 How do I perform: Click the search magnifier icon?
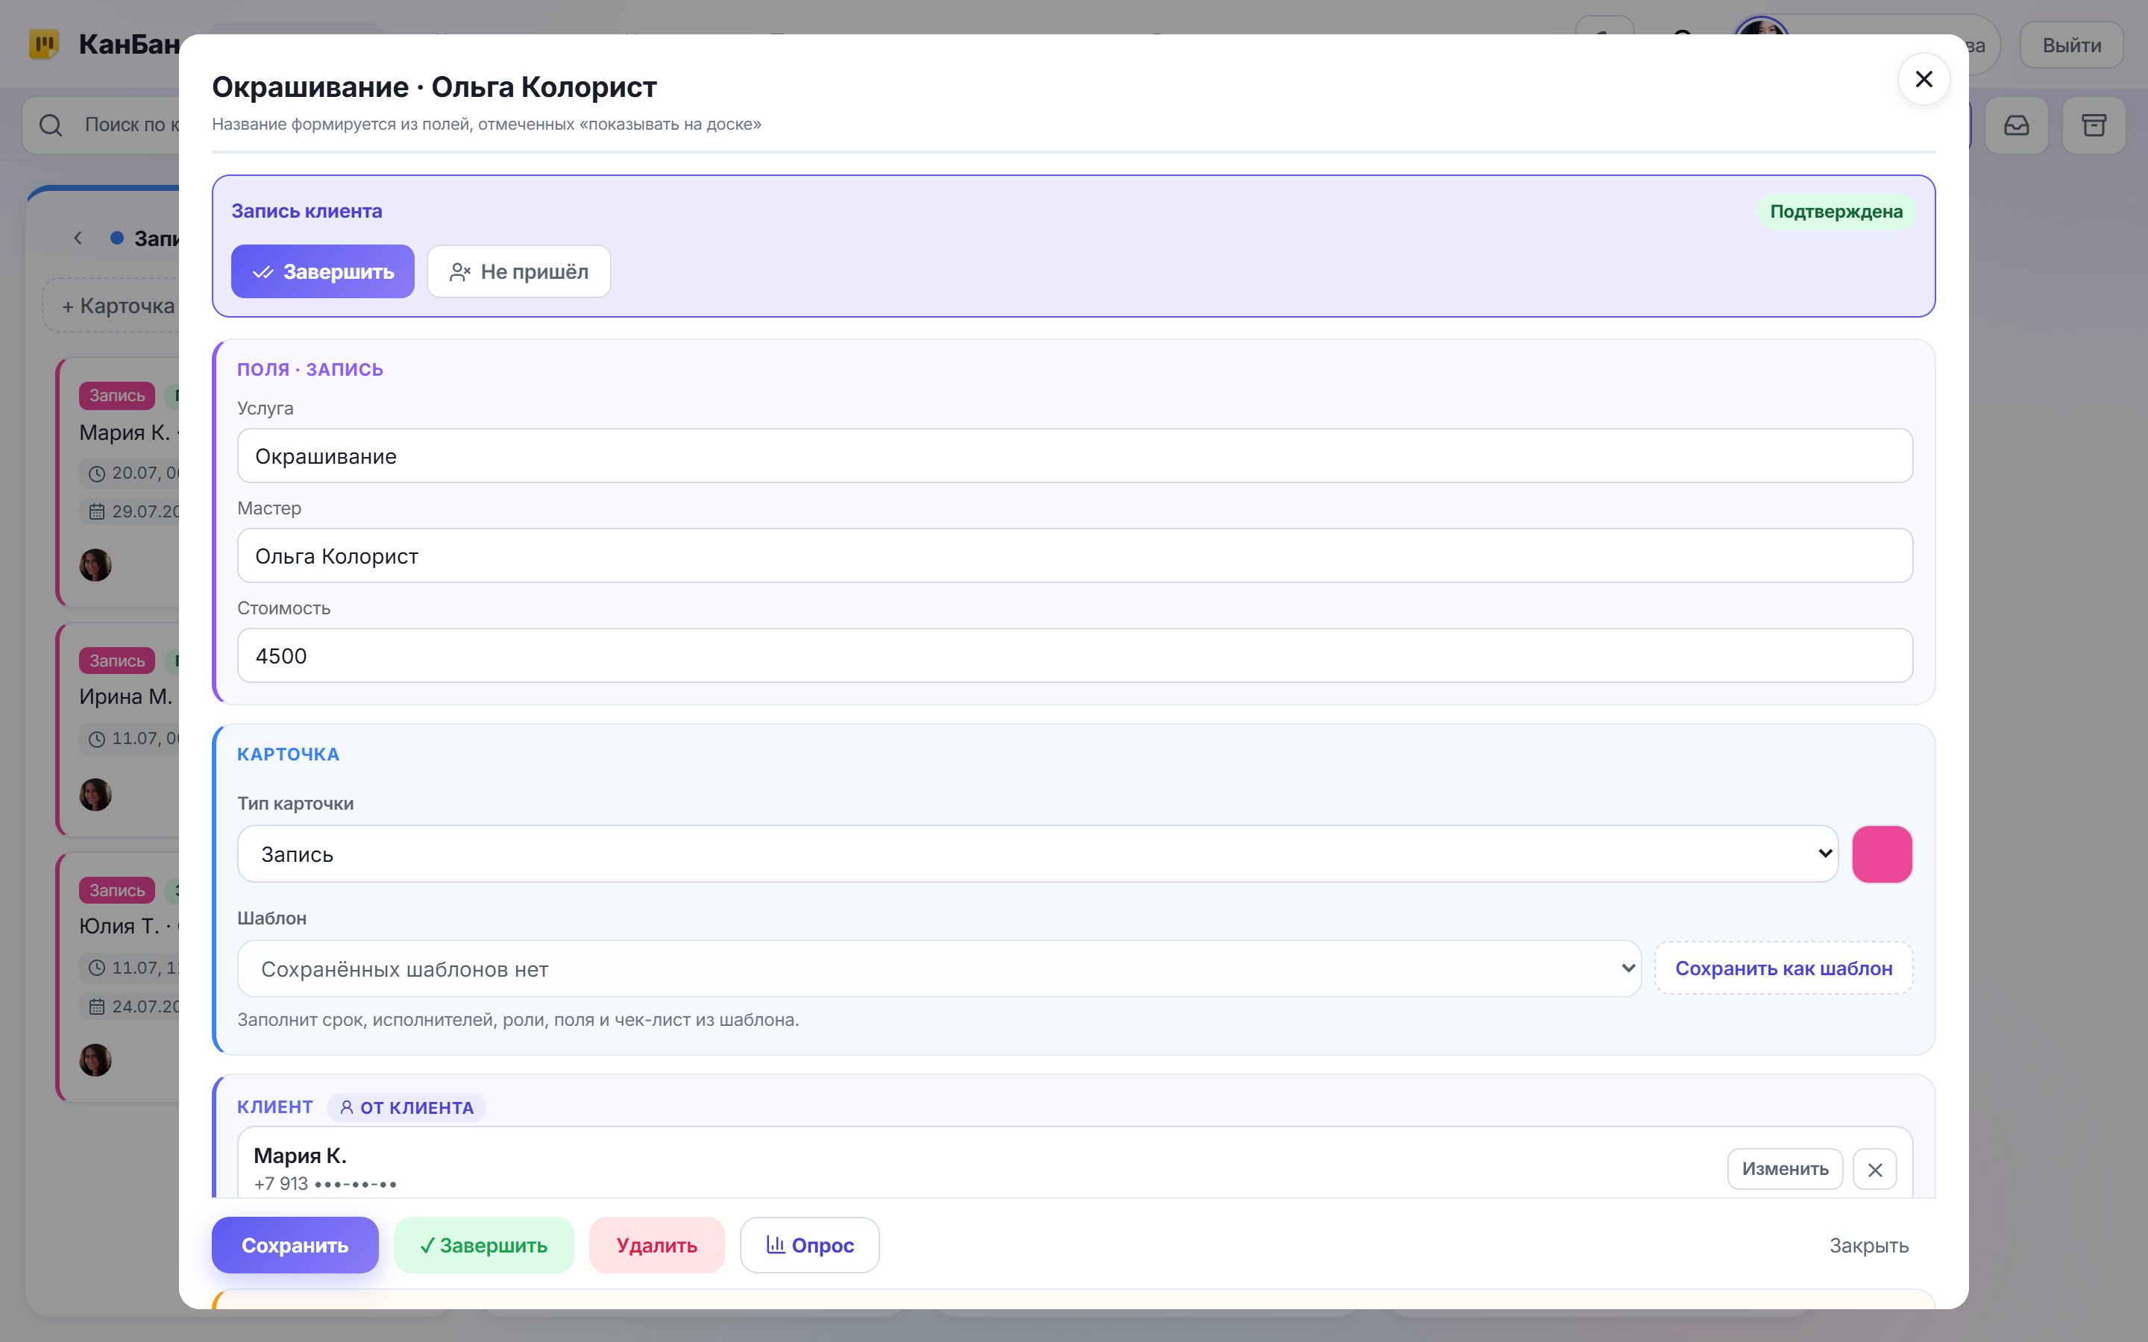[x=51, y=125]
